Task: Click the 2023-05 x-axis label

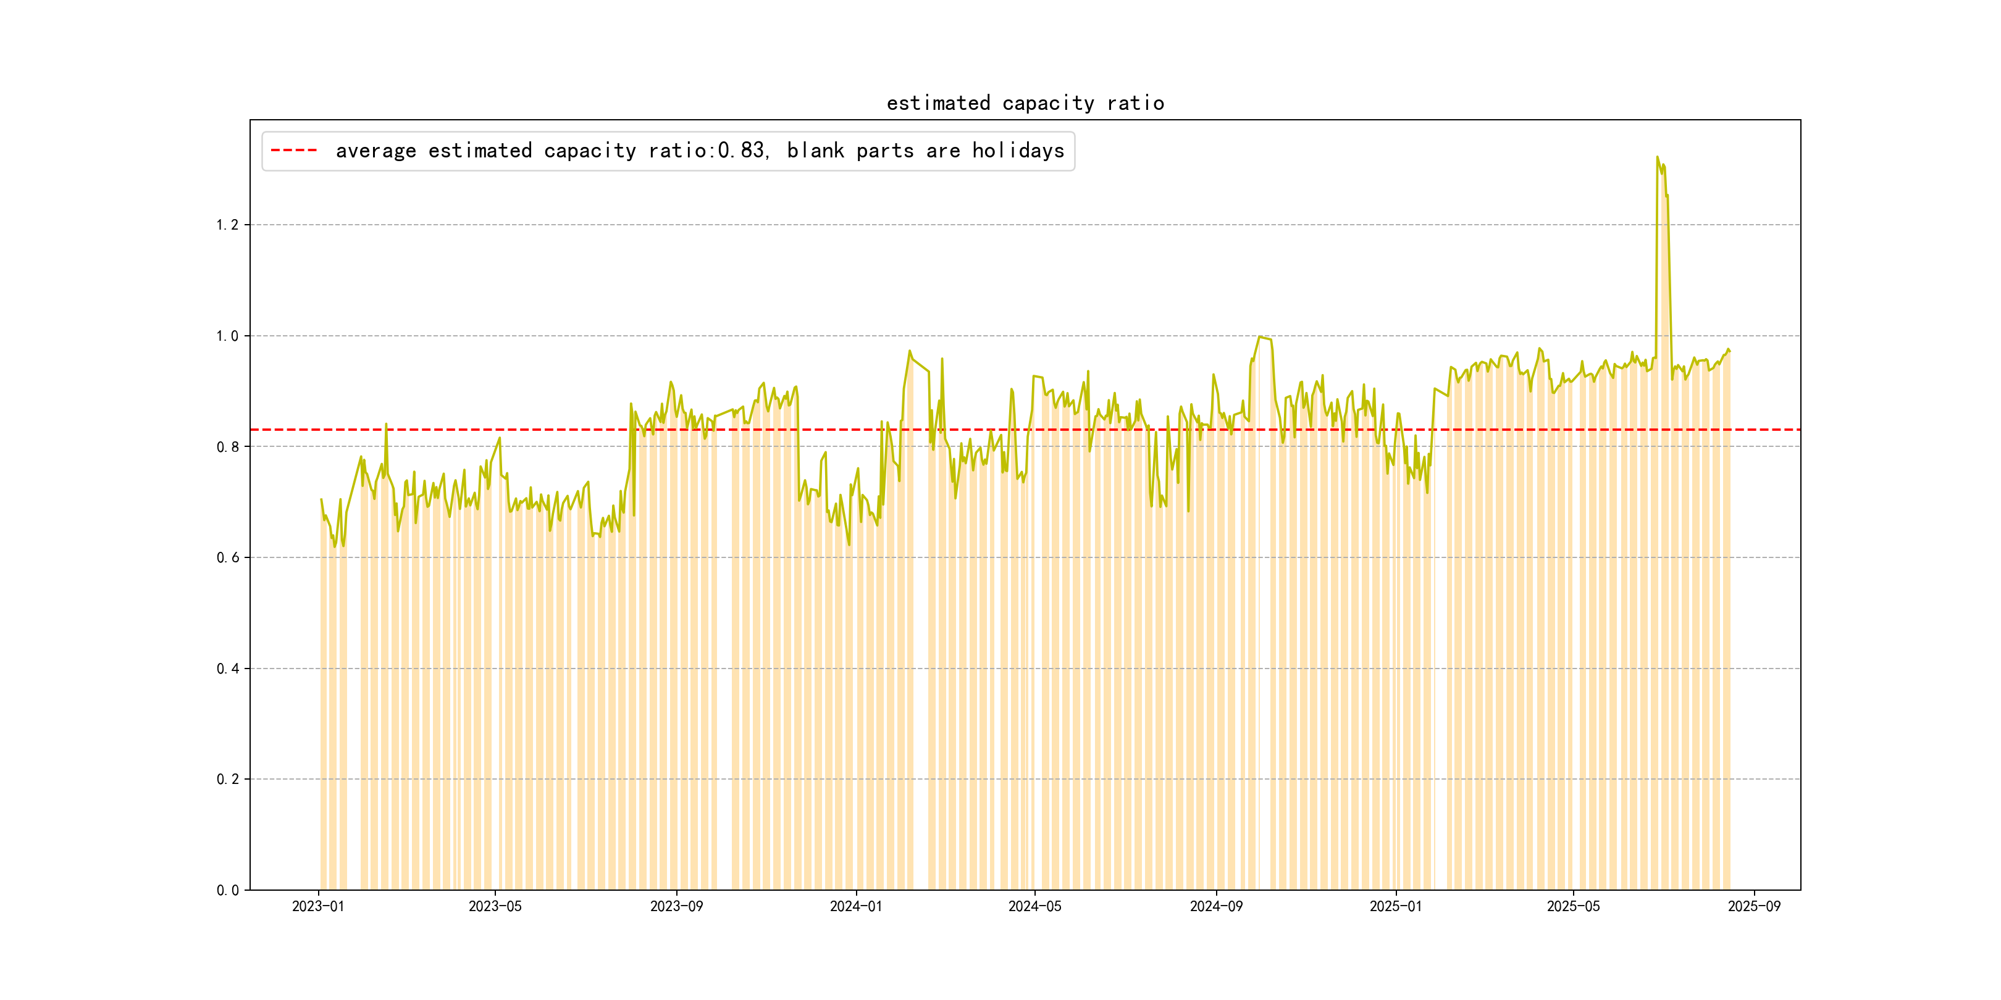Action: pyautogui.click(x=495, y=906)
